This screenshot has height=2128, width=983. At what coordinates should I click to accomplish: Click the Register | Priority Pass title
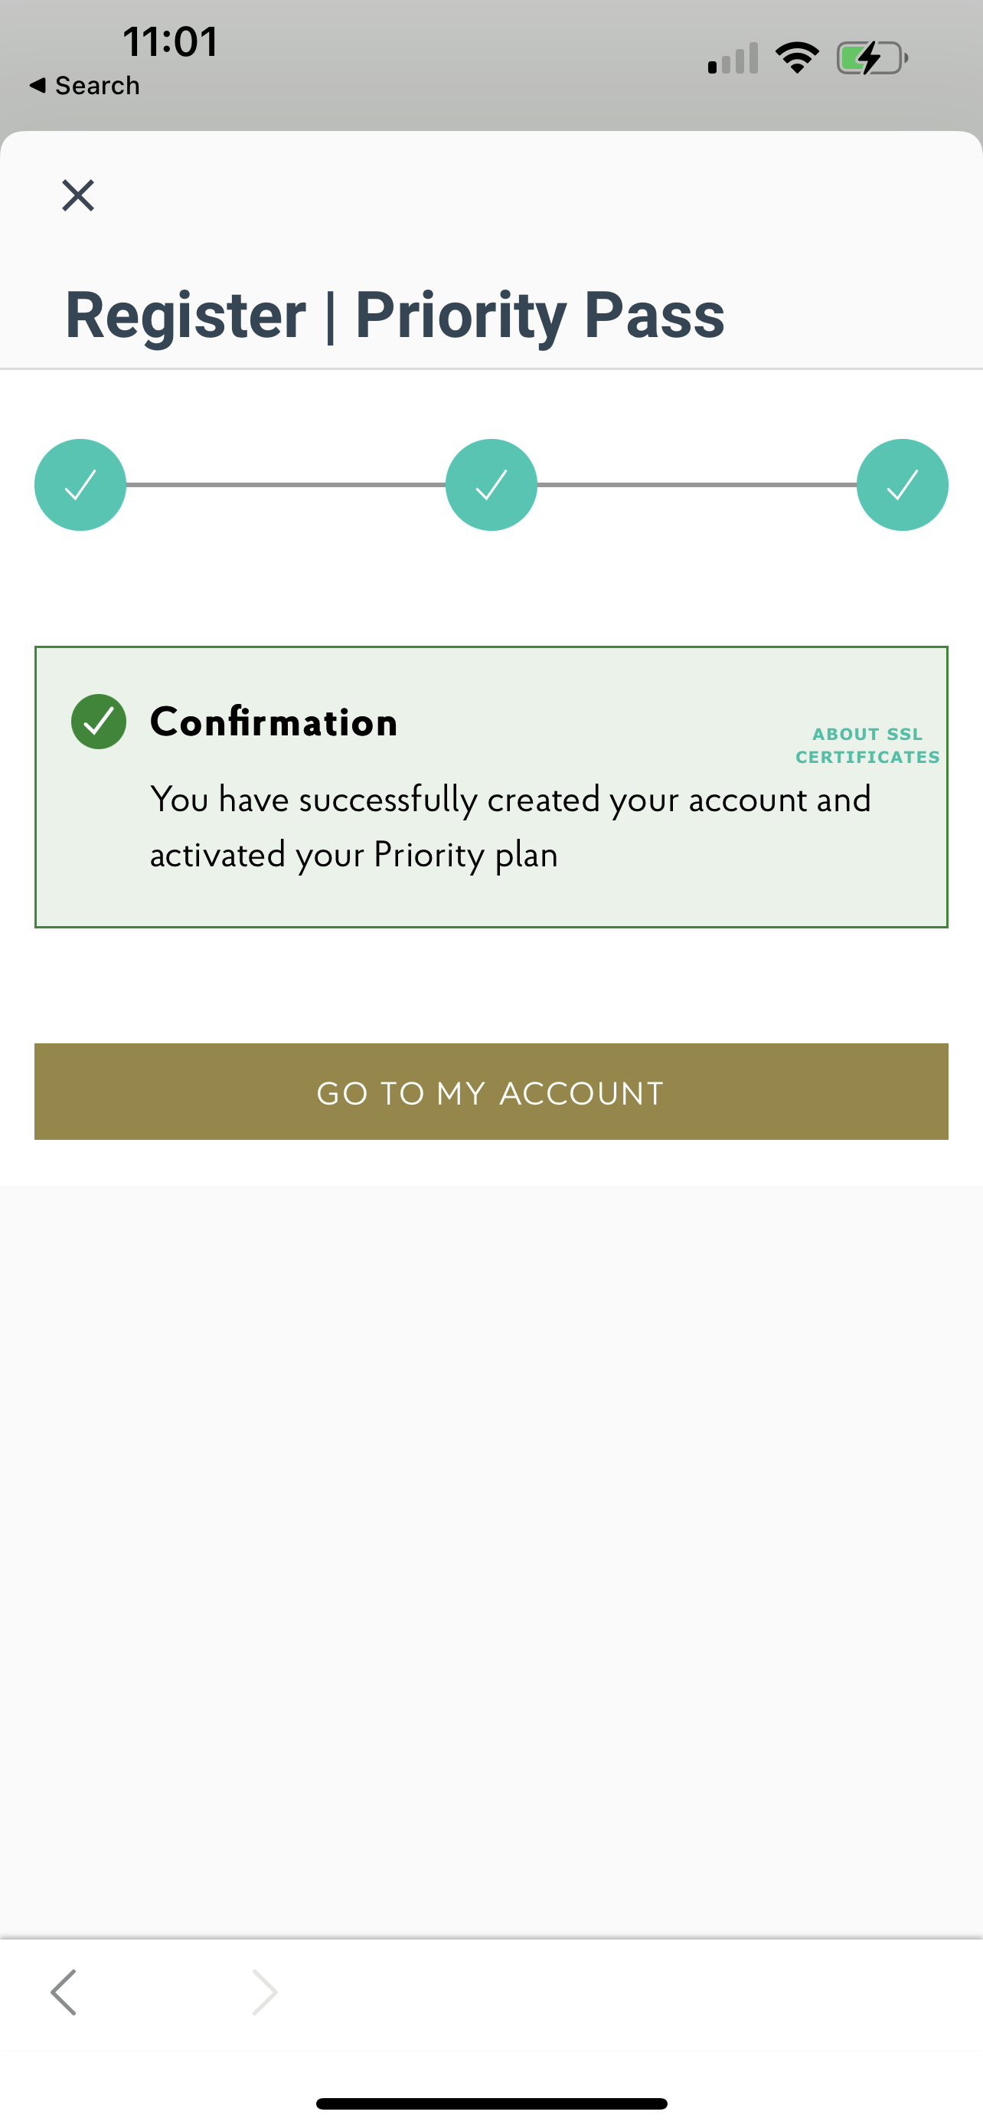click(x=394, y=315)
